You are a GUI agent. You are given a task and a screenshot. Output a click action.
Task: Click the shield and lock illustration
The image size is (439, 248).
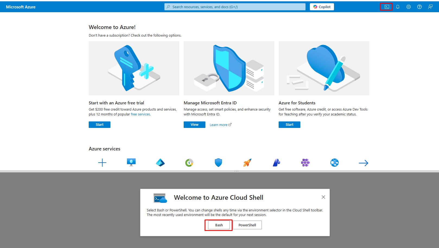229,68
